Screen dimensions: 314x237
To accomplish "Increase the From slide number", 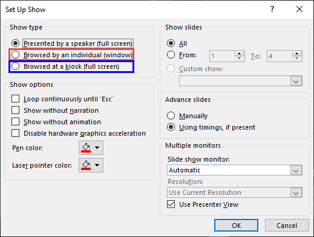I will pos(240,54).
